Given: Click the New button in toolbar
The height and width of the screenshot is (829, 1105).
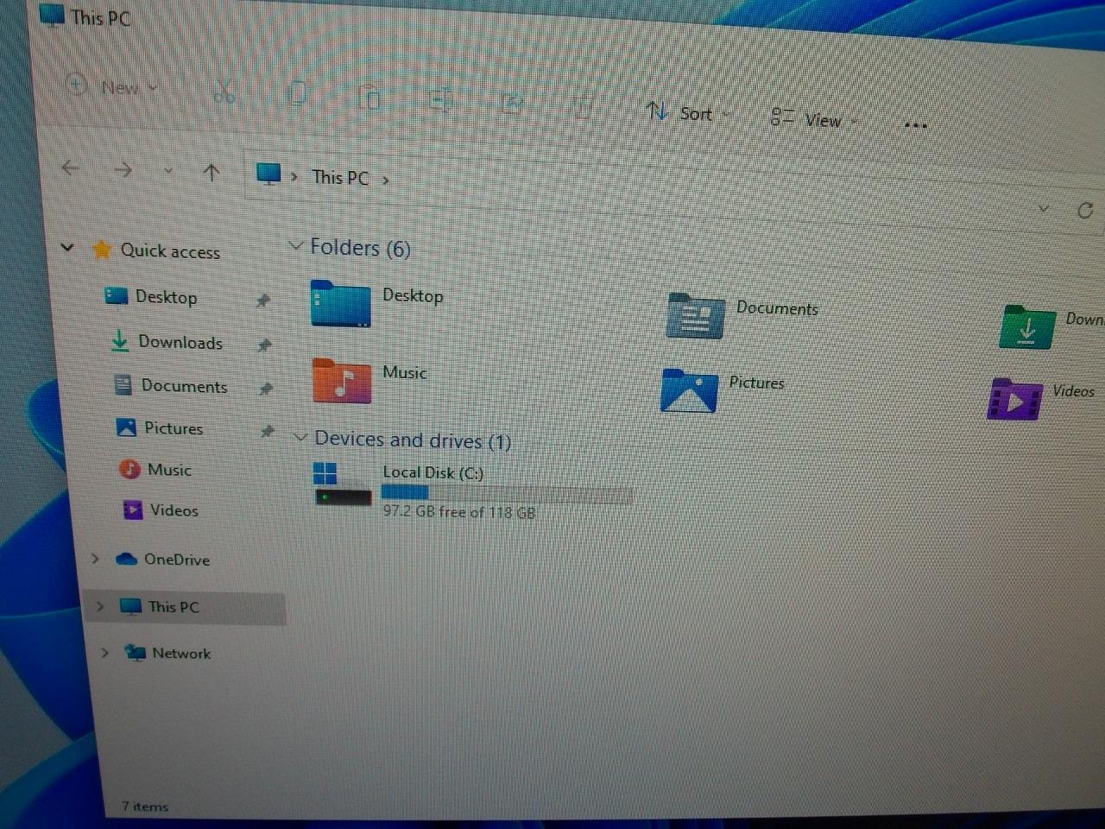Looking at the screenshot, I should pyautogui.click(x=110, y=87).
